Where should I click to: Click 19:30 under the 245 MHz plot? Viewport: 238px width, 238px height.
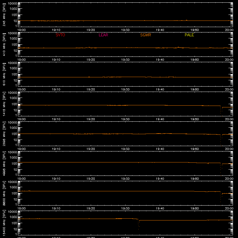125,30
